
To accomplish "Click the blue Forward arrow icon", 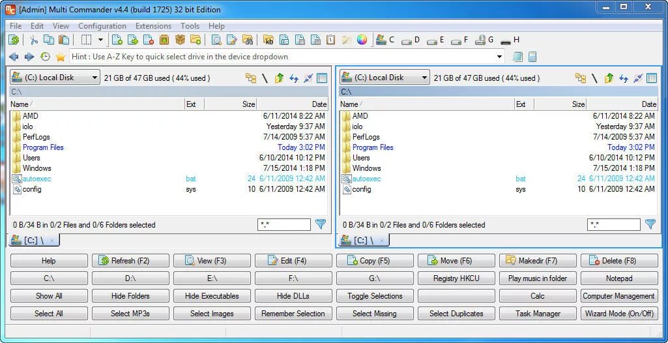I will (x=29, y=57).
